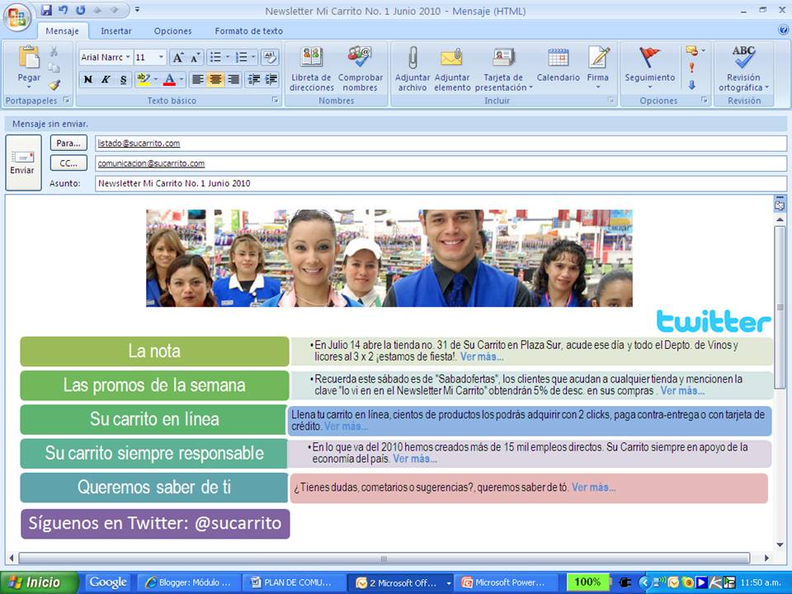Click the La nota green heading

pyautogui.click(x=154, y=351)
